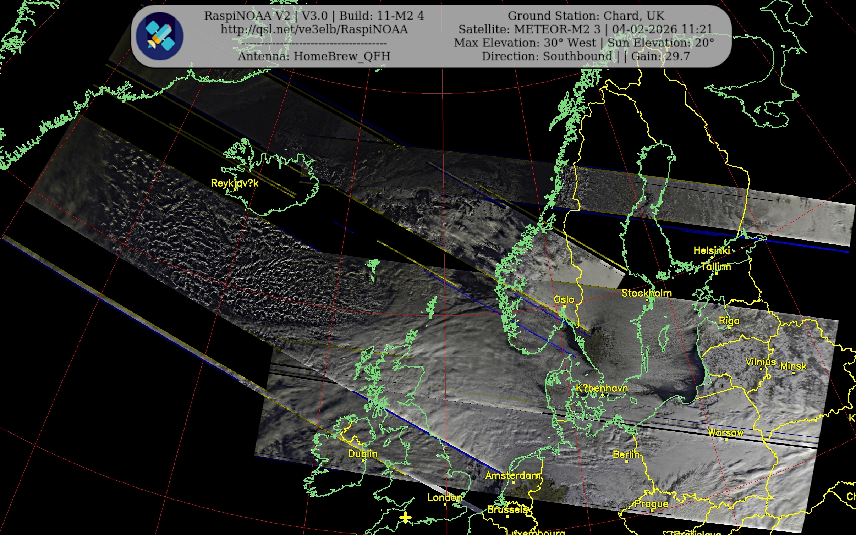Screen dimensions: 856x535
Task: Click the Helsinki city label
Action: [x=712, y=250]
